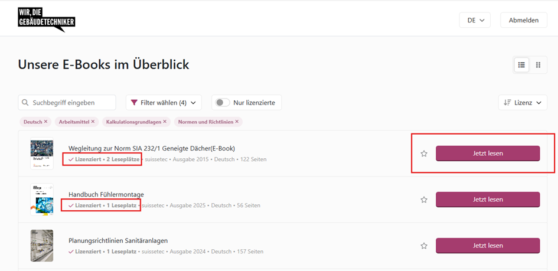
Task: Click the Wir, die Gebäudetechniker logo
Action: click(46, 20)
